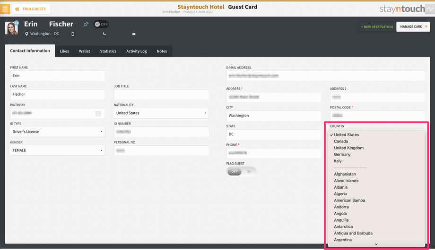This screenshot has height=250, width=435.
Task: Click the pin guest card icon
Action: [x=86, y=25]
